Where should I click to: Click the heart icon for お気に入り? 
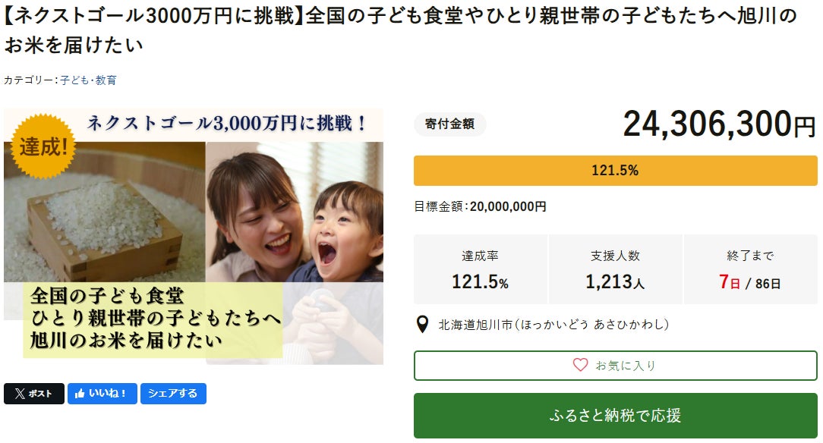tap(580, 365)
